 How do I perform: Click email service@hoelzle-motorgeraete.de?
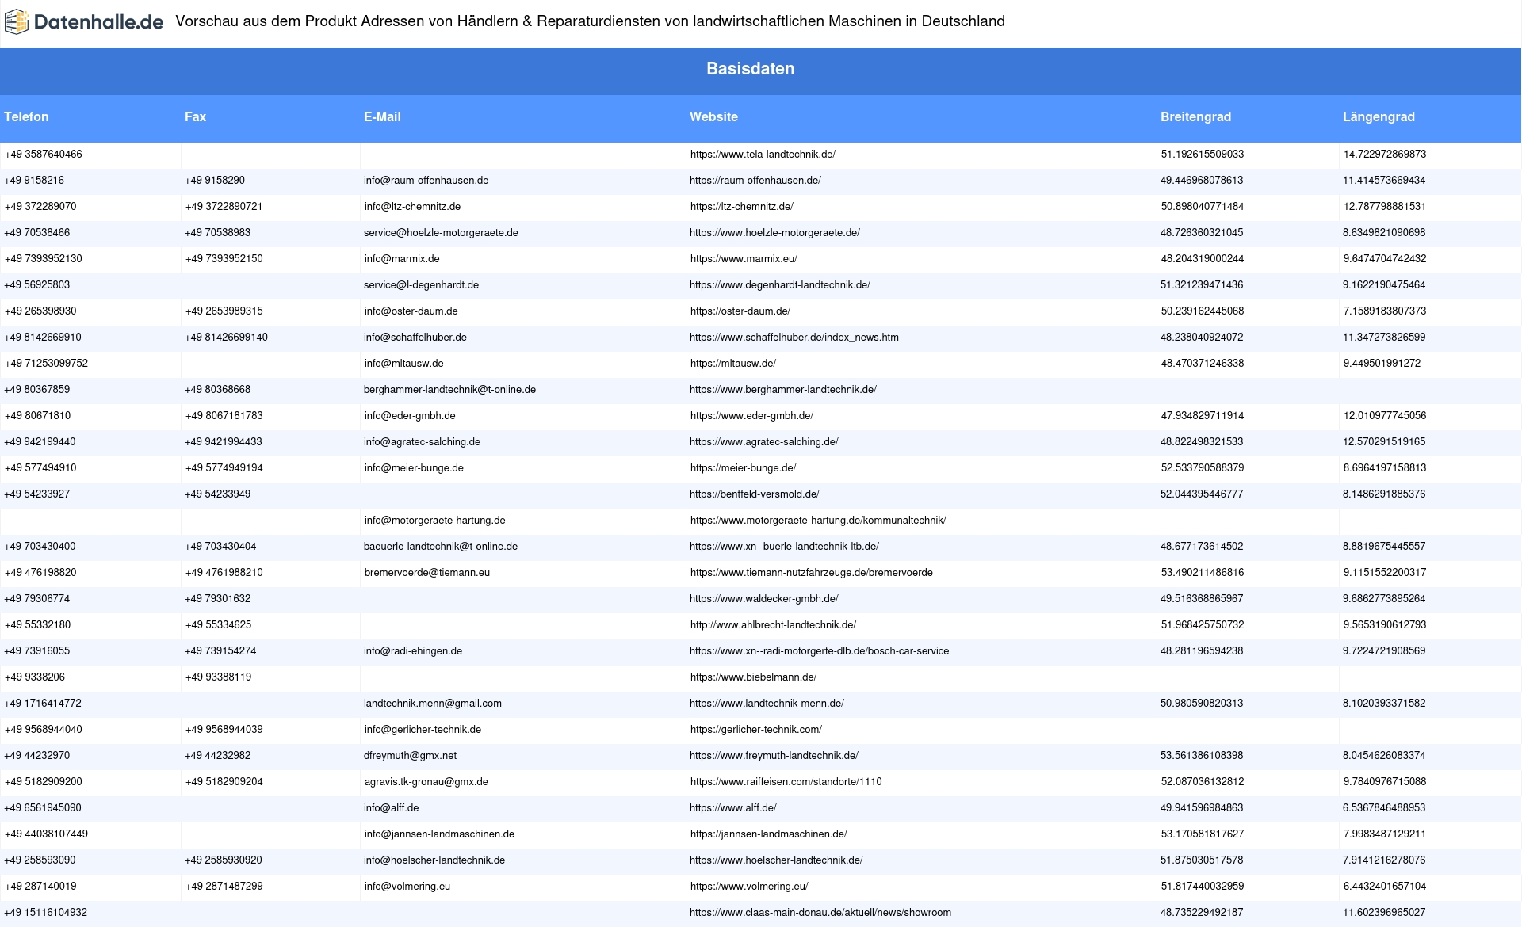point(441,233)
